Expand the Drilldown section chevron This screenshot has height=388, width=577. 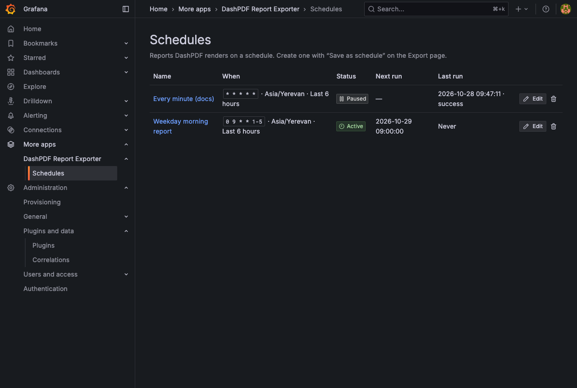pos(126,101)
